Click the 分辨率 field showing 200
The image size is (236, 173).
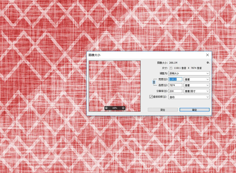175,91
